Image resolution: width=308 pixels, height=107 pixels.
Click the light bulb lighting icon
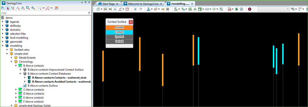[x=155, y=9]
